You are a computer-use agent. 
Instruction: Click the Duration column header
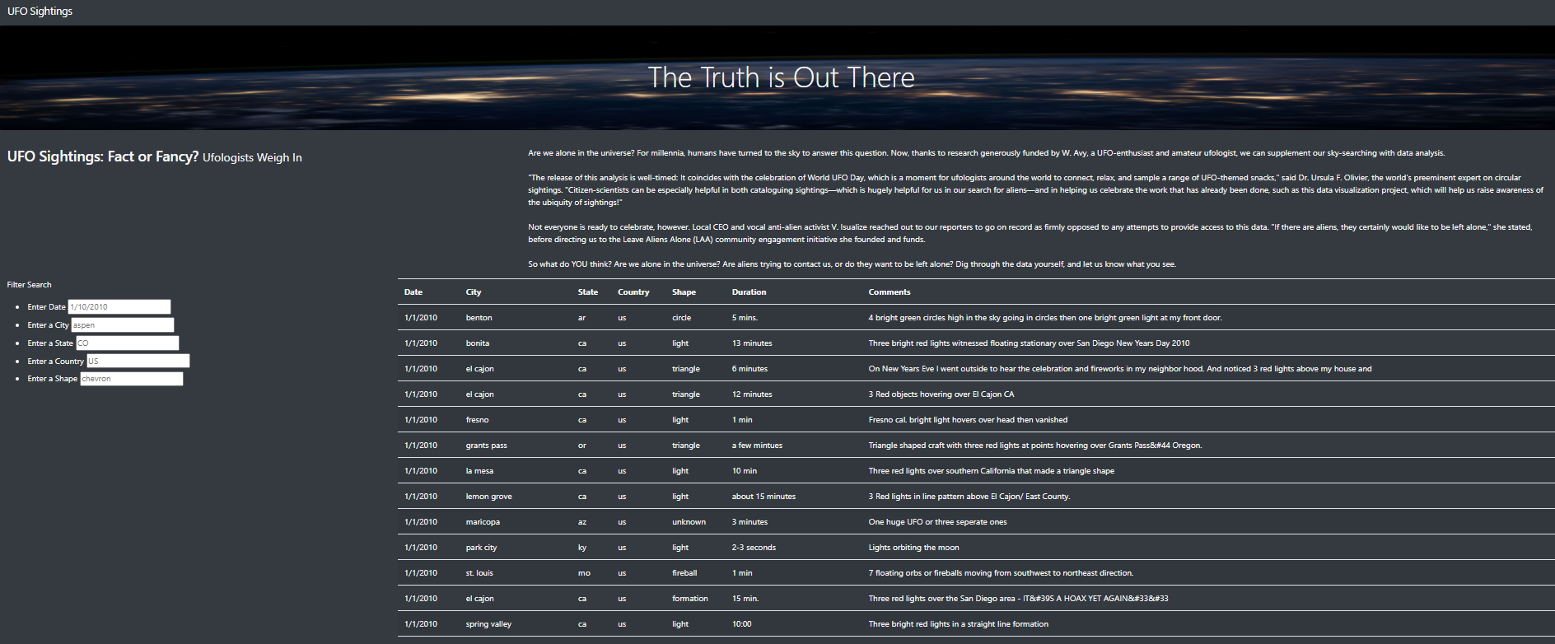[x=749, y=292]
